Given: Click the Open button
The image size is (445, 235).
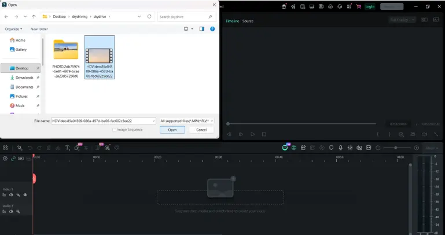Looking at the screenshot, I should (172, 130).
